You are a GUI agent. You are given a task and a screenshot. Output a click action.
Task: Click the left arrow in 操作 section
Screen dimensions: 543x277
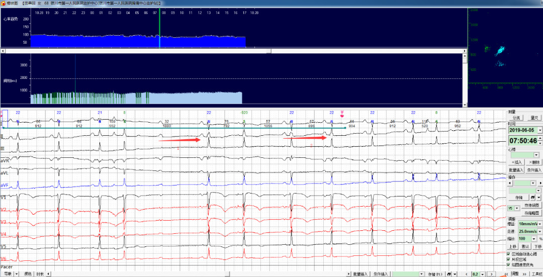[510, 183]
